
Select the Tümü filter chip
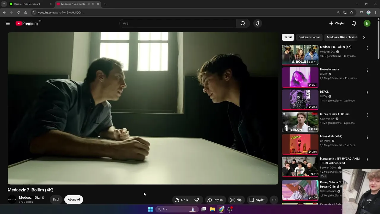(288, 37)
